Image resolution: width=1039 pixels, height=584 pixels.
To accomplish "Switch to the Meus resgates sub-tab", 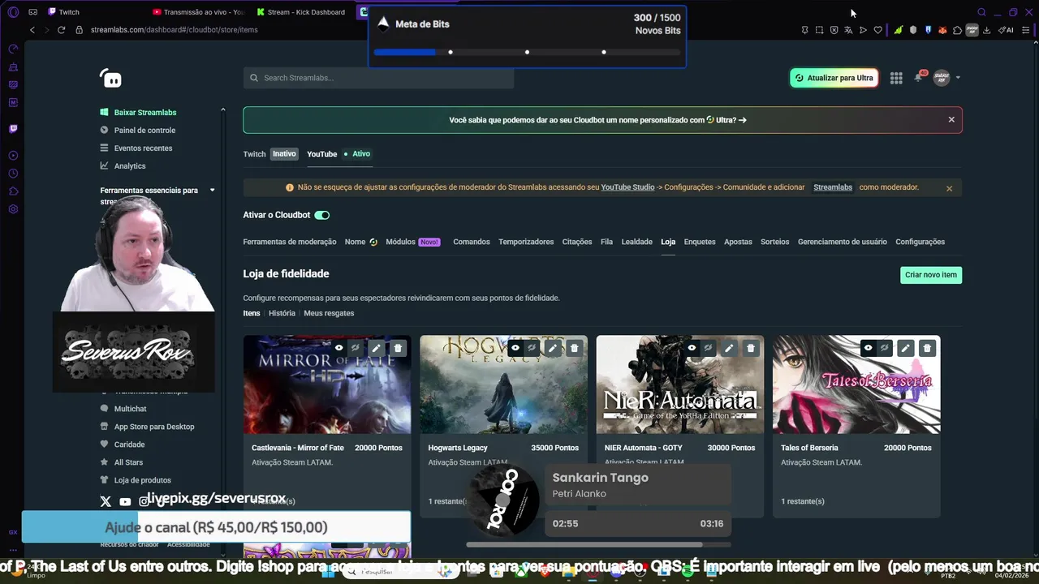I will (x=329, y=313).
